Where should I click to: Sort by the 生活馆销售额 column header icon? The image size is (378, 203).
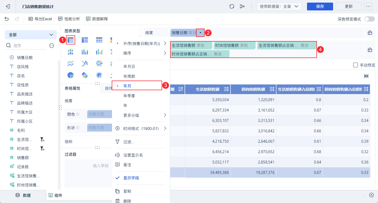(x=226, y=89)
